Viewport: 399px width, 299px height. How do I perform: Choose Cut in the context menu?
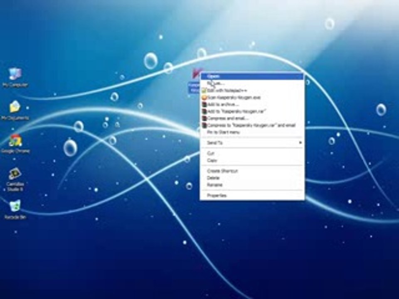[x=252, y=153]
